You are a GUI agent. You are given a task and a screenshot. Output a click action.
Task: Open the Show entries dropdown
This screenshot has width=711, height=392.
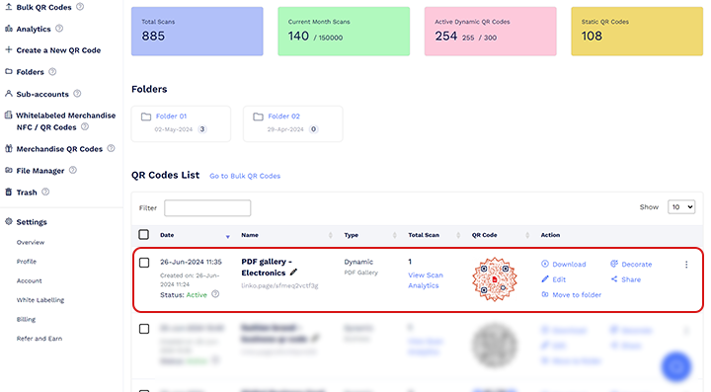click(681, 207)
